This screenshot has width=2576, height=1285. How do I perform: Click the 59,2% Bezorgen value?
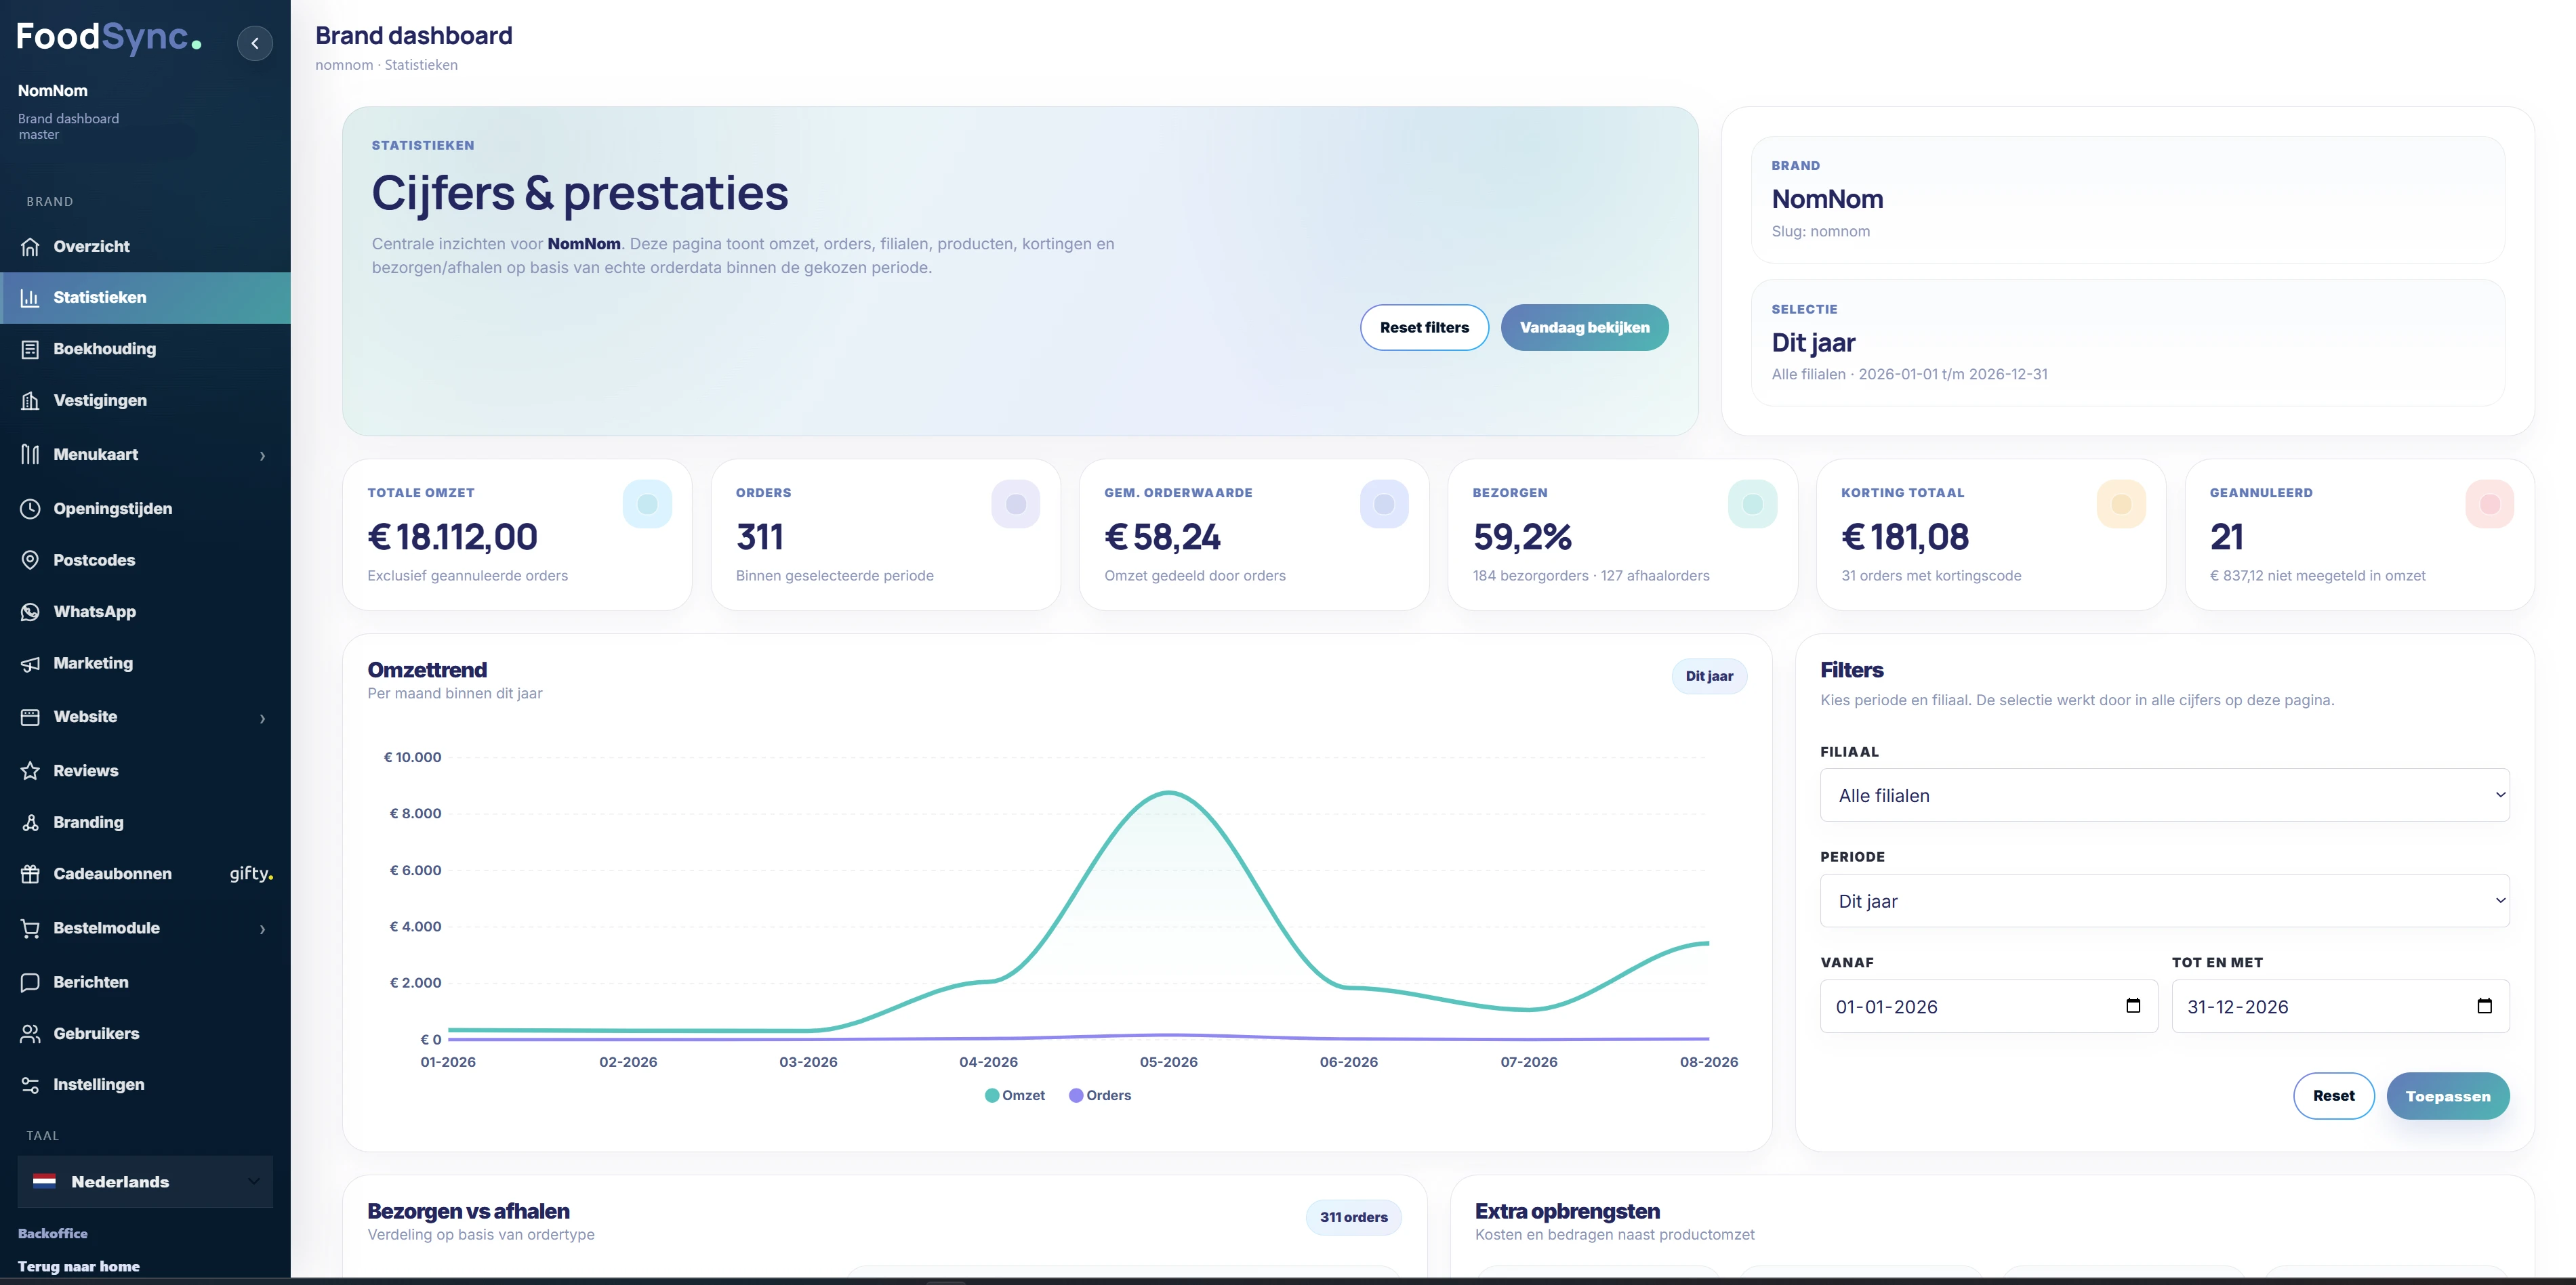click(1522, 538)
